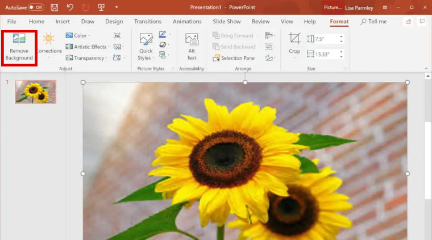The width and height of the screenshot is (432, 240).
Task: Click the Group Objects icon
Action: click(x=269, y=47)
